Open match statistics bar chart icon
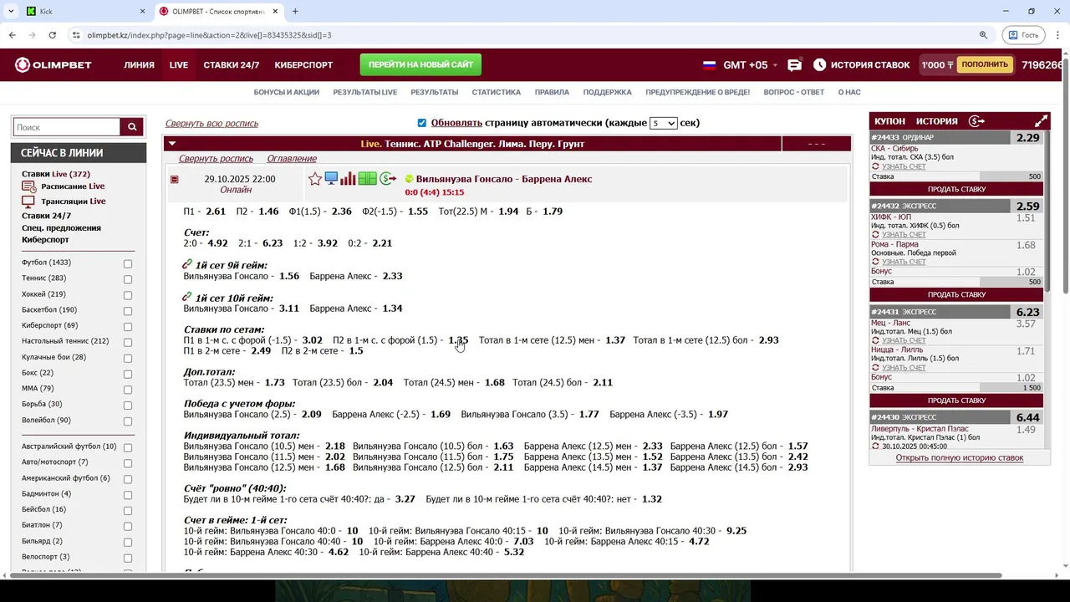 [349, 179]
